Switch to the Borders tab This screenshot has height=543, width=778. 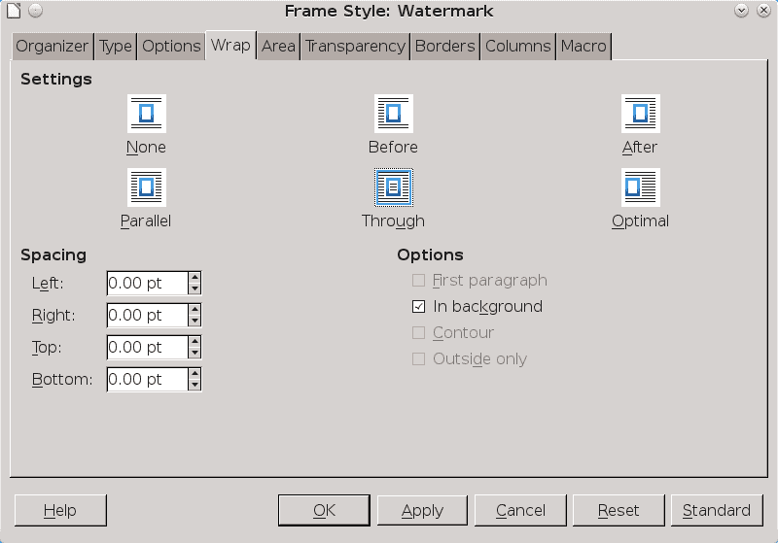tap(444, 46)
